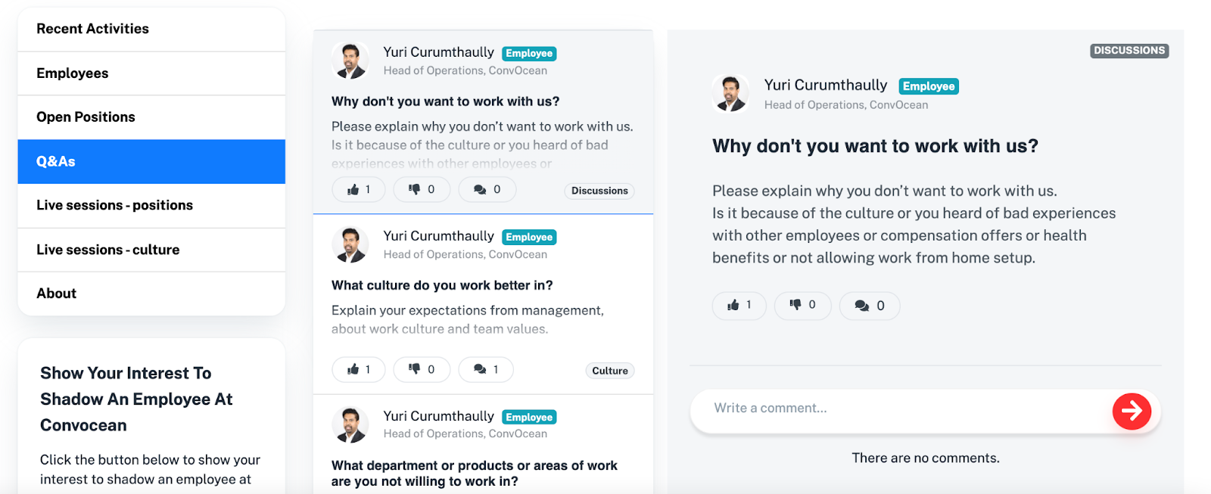Submit comment with the red arrow button
1211x494 pixels.
(1132, 411)
